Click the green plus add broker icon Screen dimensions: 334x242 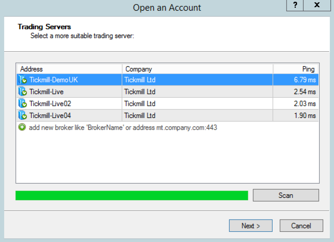pos(22,127)
